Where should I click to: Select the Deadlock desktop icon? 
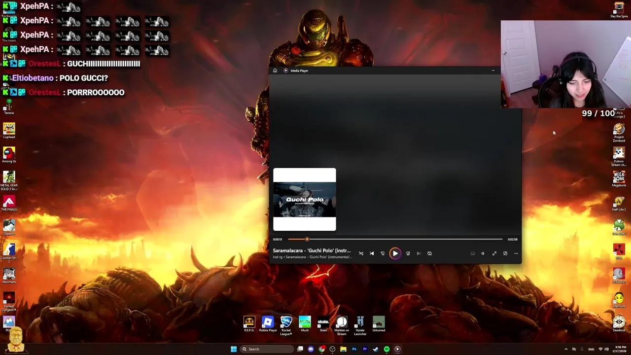619,324
